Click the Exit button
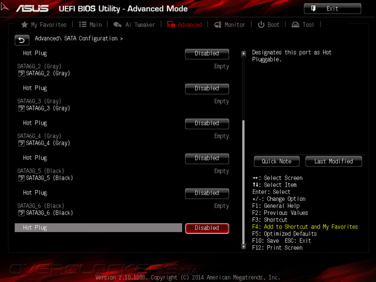Screen dimensions: 376x282 pyautogui.click(x=333, y=9)
